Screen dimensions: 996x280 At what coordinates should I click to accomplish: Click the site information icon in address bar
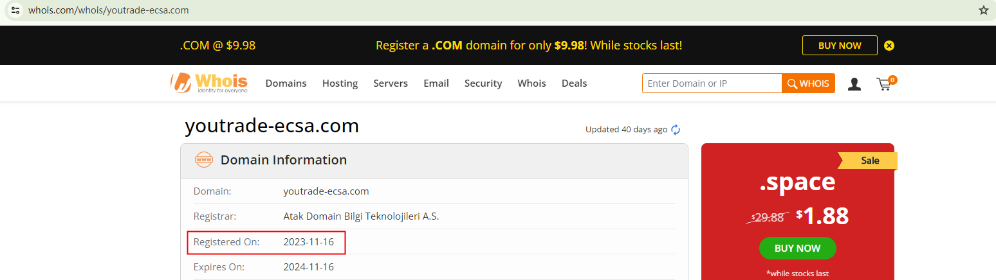[x=15, y=10]
